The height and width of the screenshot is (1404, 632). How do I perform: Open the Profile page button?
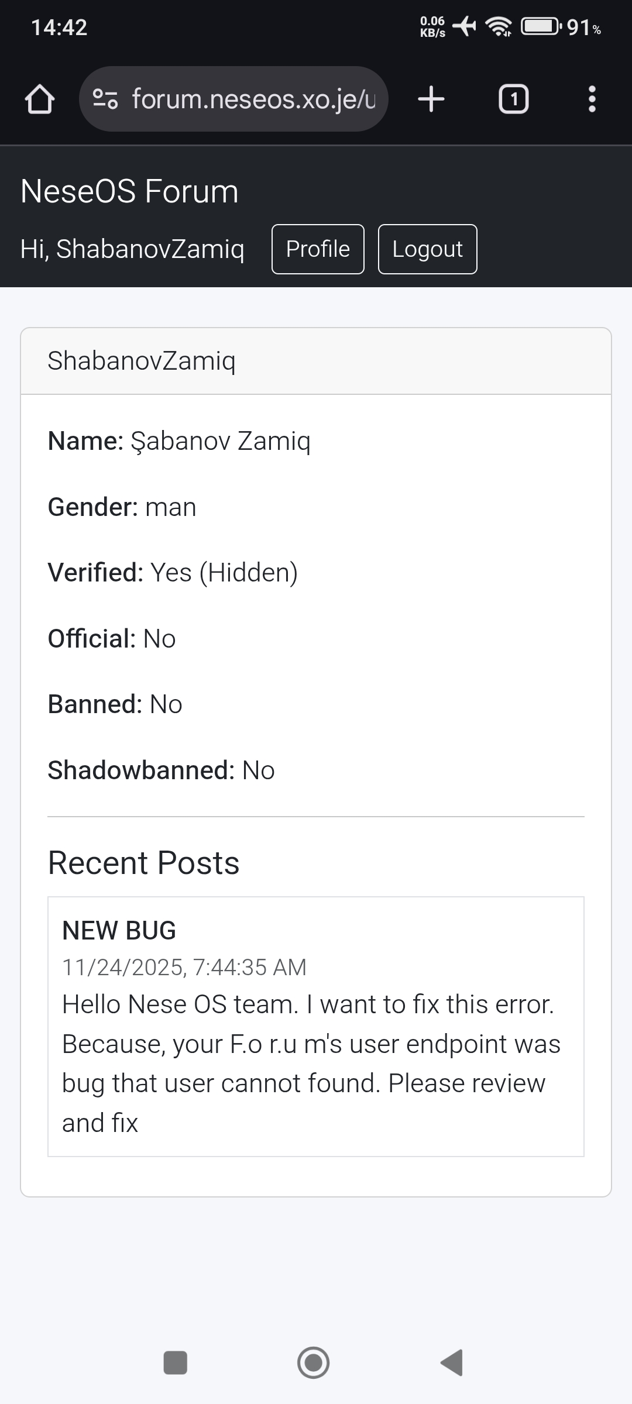pos(318,249)
